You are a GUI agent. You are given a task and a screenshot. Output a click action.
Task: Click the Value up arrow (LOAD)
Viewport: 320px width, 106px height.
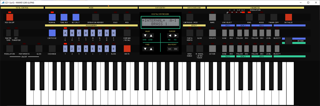[x=151, y=35]
